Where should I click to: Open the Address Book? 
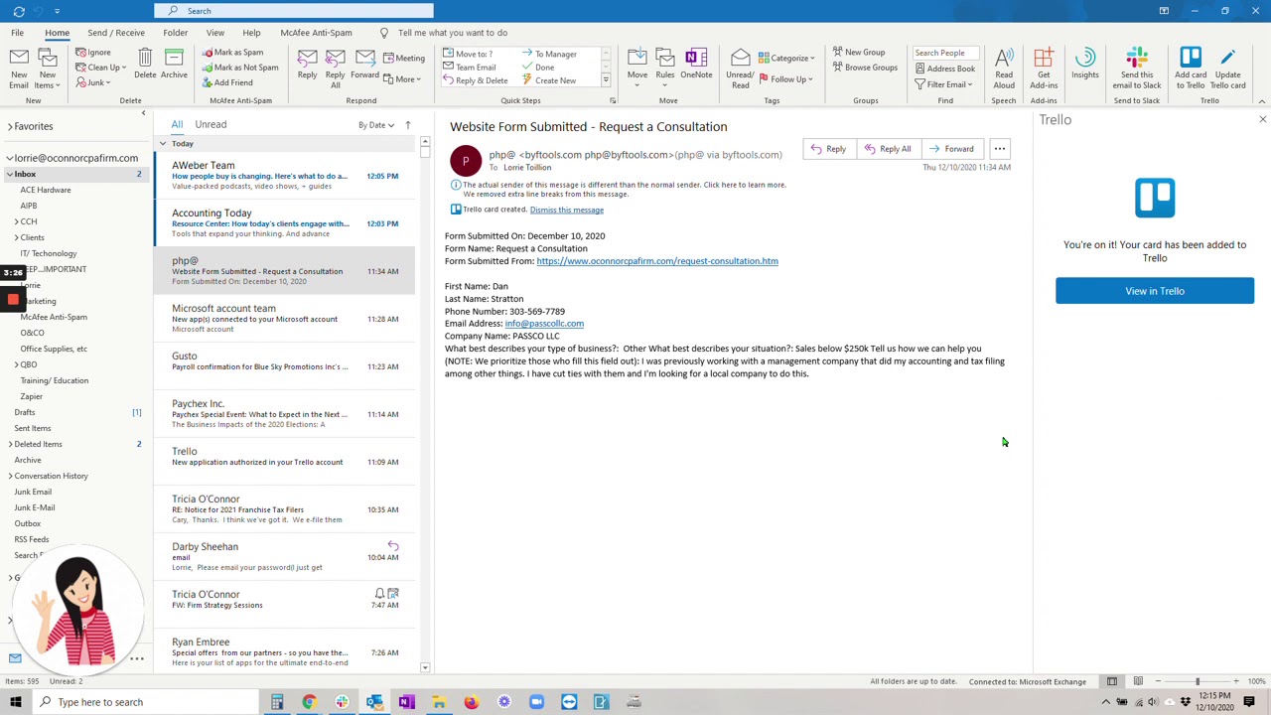pyautogui.click(x=944, y=69)
